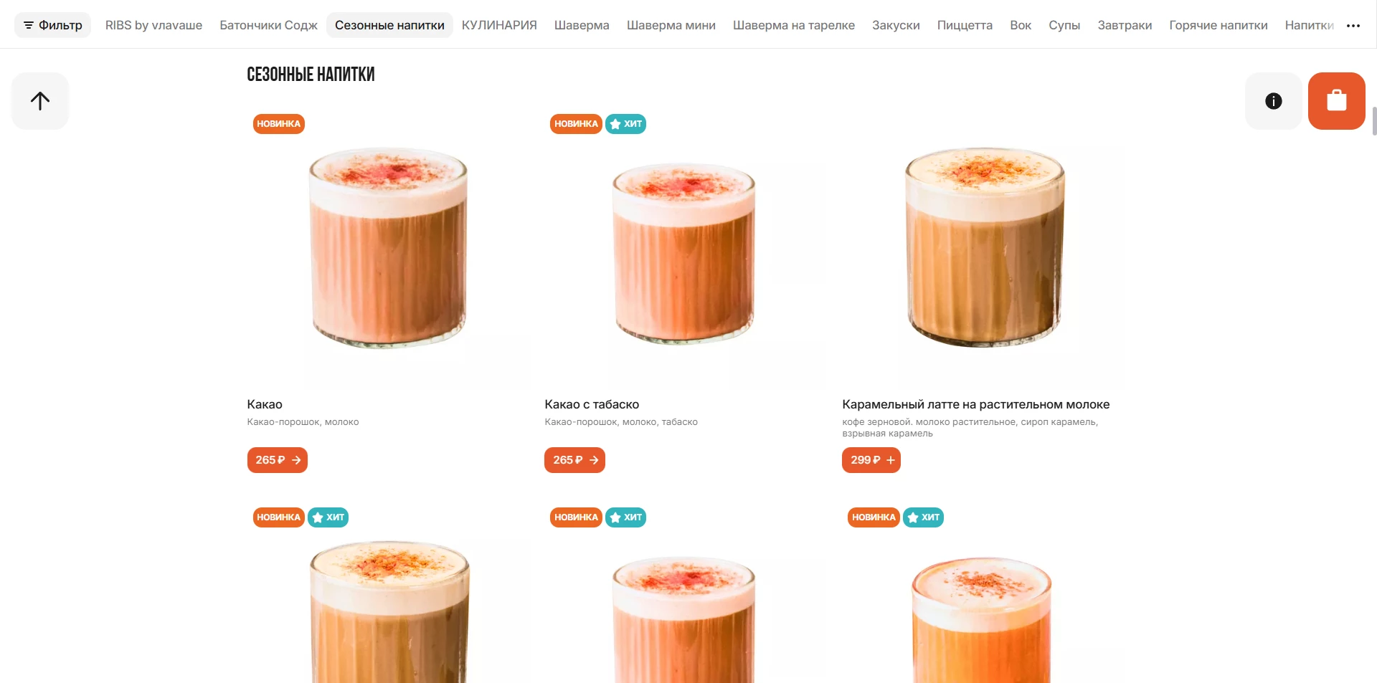Open the three-dots more categories menu

1353,25
